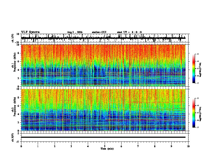Click the ch.2 spectrogram color scale bar
This screenshot has height=164, width=212.
point(194,113)
